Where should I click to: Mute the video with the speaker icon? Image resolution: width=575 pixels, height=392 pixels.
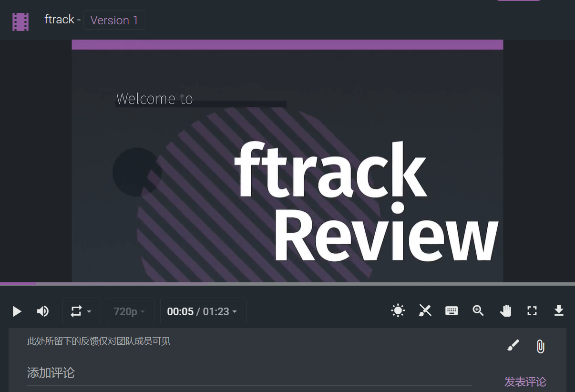[43, 311]
